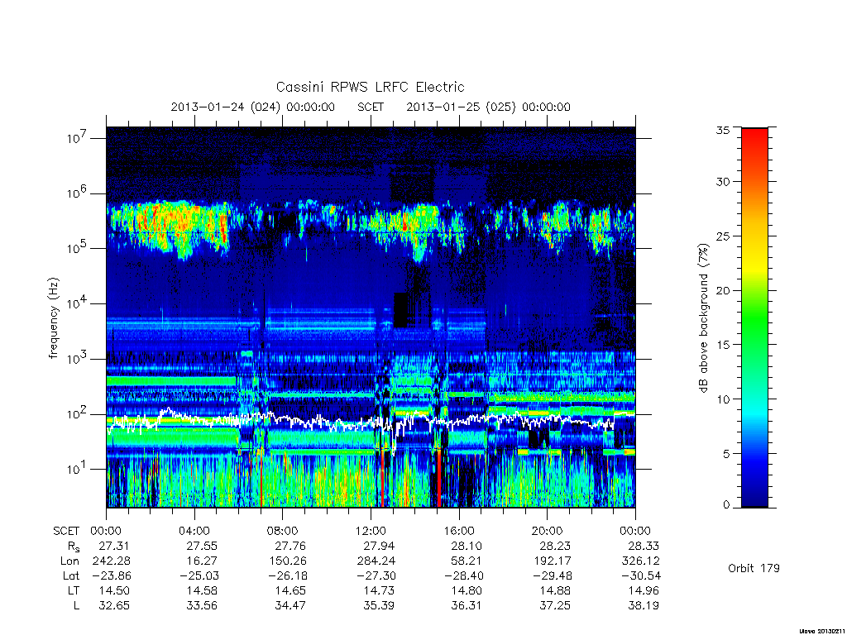Click the Orbit 179 label
Image resolution: width=847 pixels, height=635 pixels.
pos(754,568)
